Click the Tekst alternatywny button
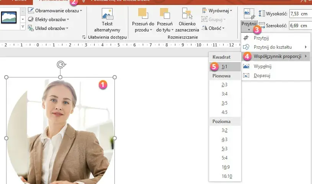 click(107, 20)
